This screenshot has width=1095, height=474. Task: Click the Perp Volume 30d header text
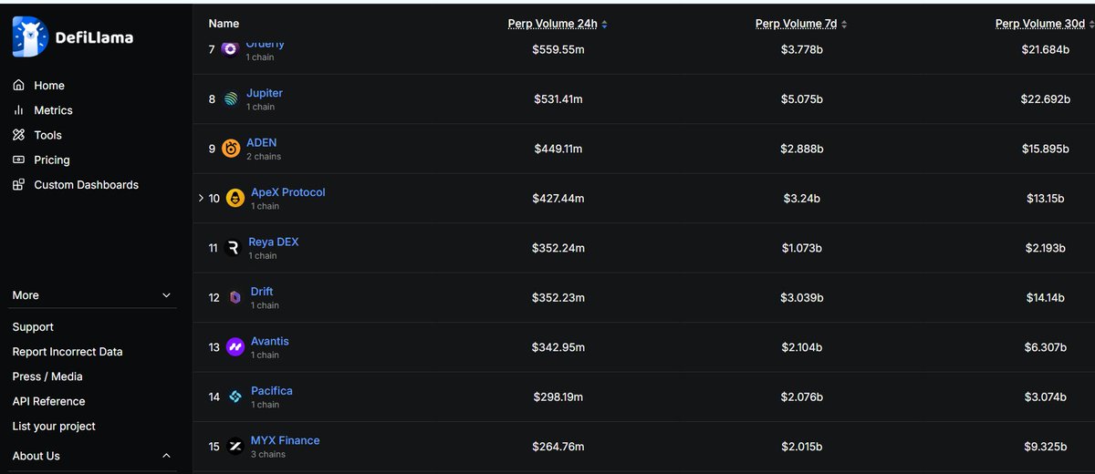tap(1039, 24)
